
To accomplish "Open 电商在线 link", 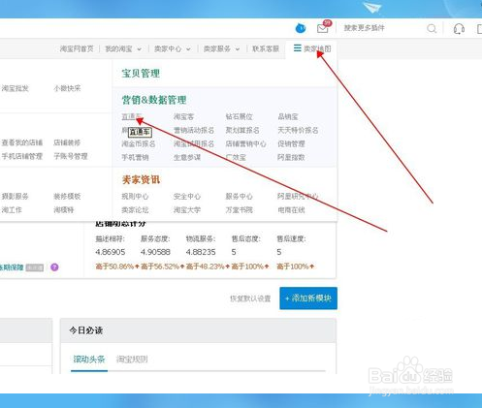I will (x=291, y=210).
